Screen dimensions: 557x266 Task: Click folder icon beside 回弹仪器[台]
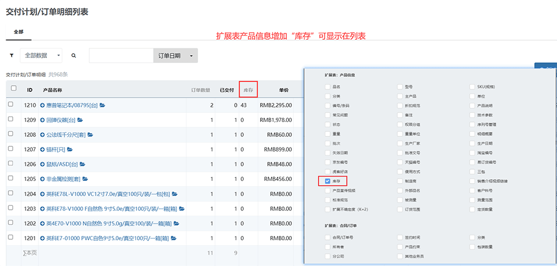80,120
